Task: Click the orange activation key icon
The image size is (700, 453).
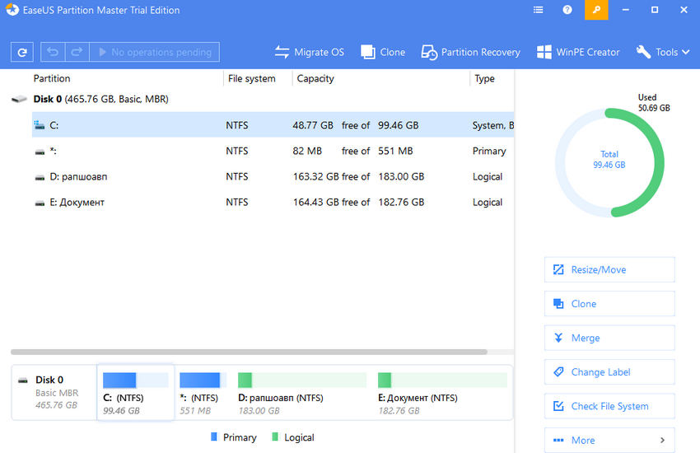Action: click(x=596, y=10)
